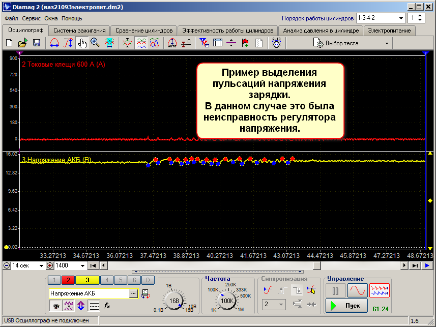Click the horizontal scrollbar thumb
This screenshot has width=436, height=327.
click(317, 265)
